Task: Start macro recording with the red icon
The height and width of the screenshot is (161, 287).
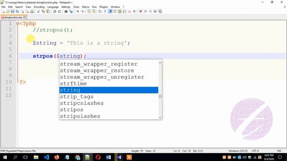Action: pos(140,12)
